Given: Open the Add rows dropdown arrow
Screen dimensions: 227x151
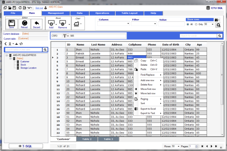Looking at the screenshot, I should [56, 24].
